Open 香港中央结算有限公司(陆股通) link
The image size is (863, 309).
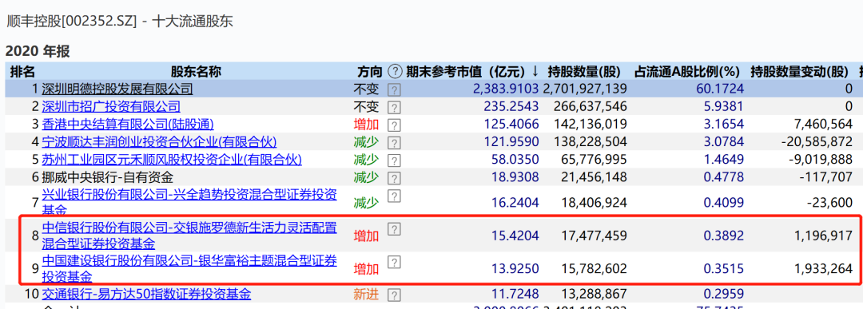tap(128, 125)
